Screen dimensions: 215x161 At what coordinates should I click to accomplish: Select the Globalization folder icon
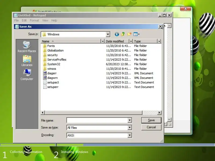coord(45,50)
